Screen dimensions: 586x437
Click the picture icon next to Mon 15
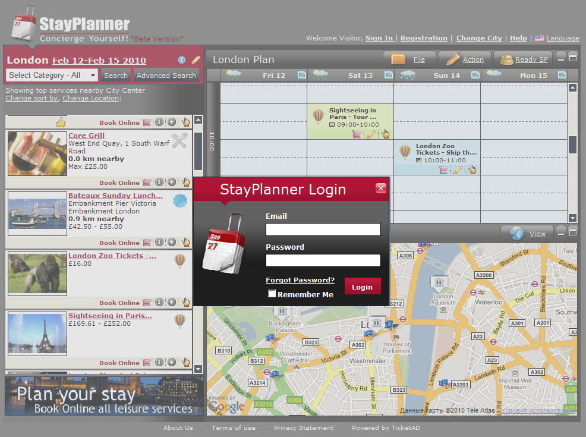[562, 75]
